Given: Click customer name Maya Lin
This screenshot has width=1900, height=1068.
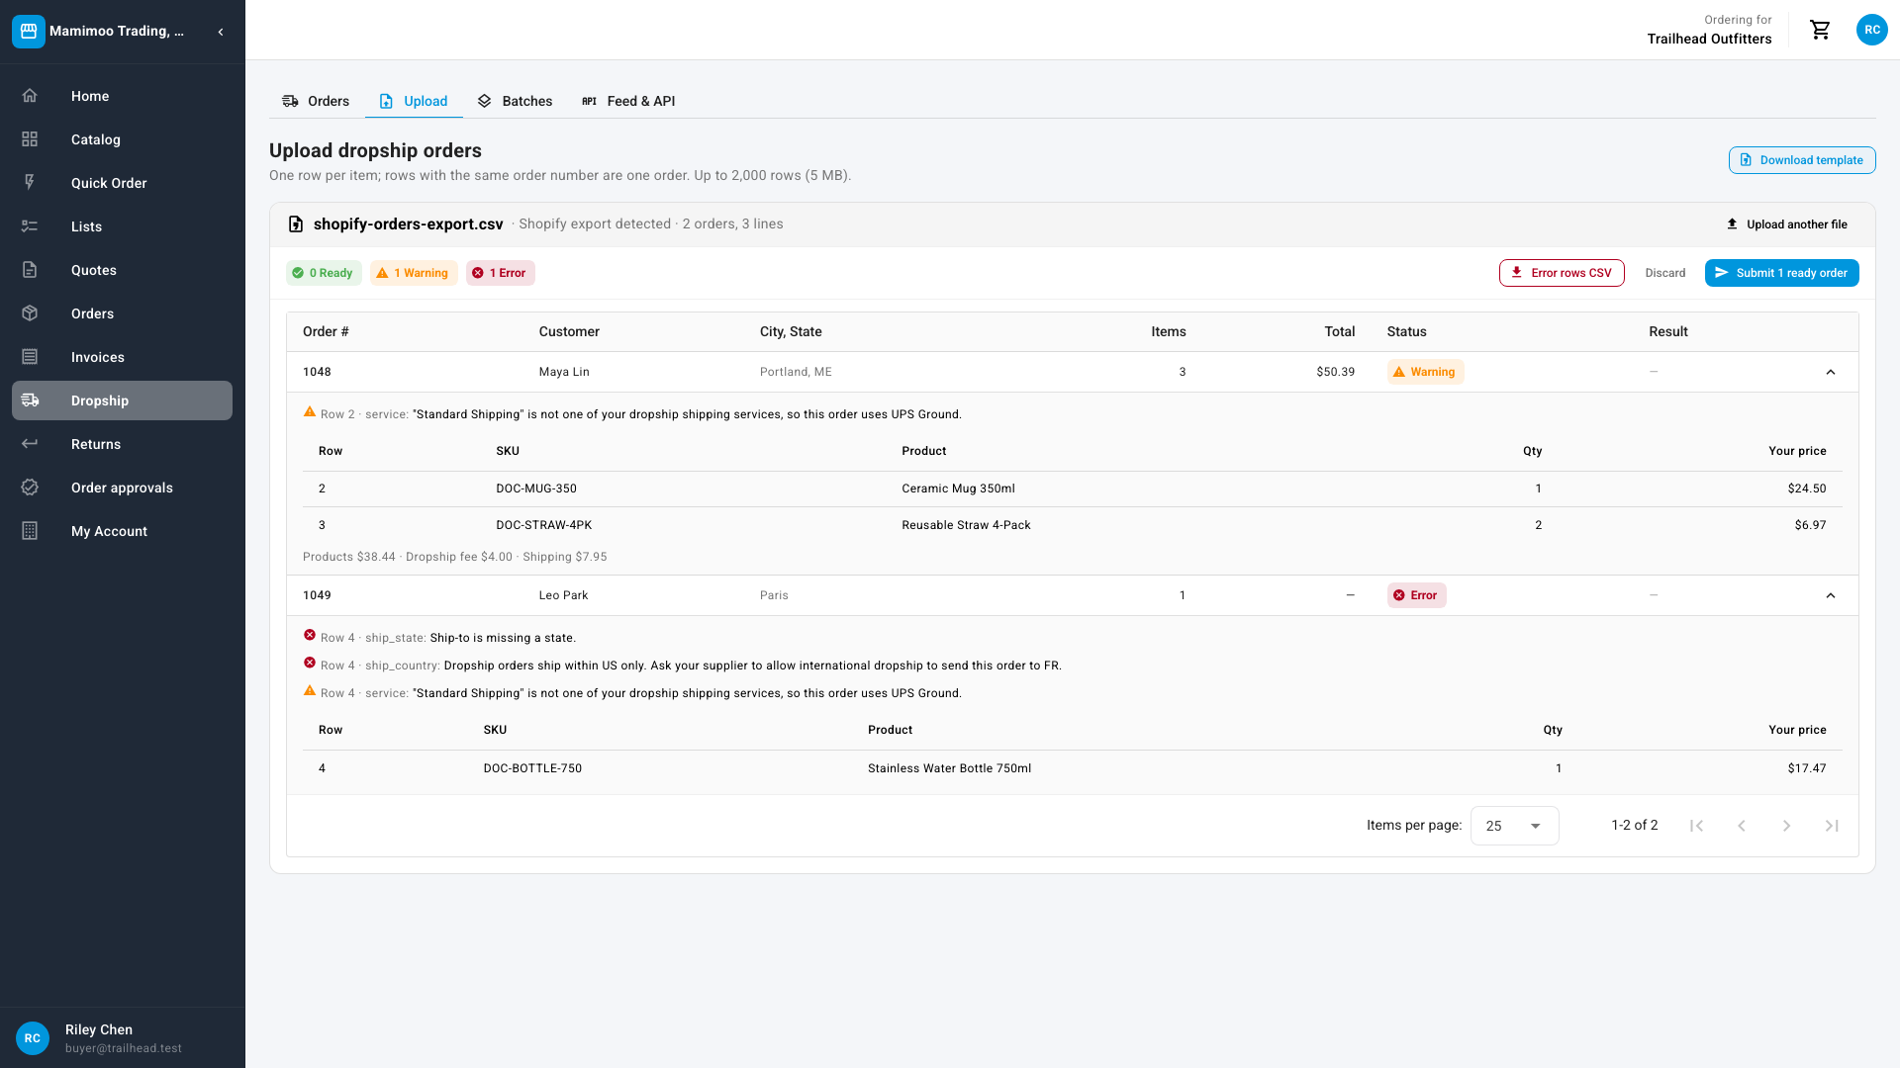Looking at the screenshot, I should 564,372.
